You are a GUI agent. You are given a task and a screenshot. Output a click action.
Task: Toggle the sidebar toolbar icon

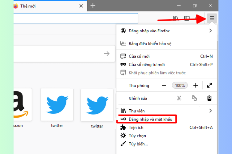click(187, 18)
